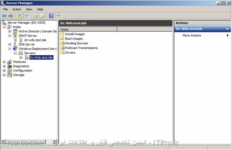Expand the Configuration node

point(4,71)
